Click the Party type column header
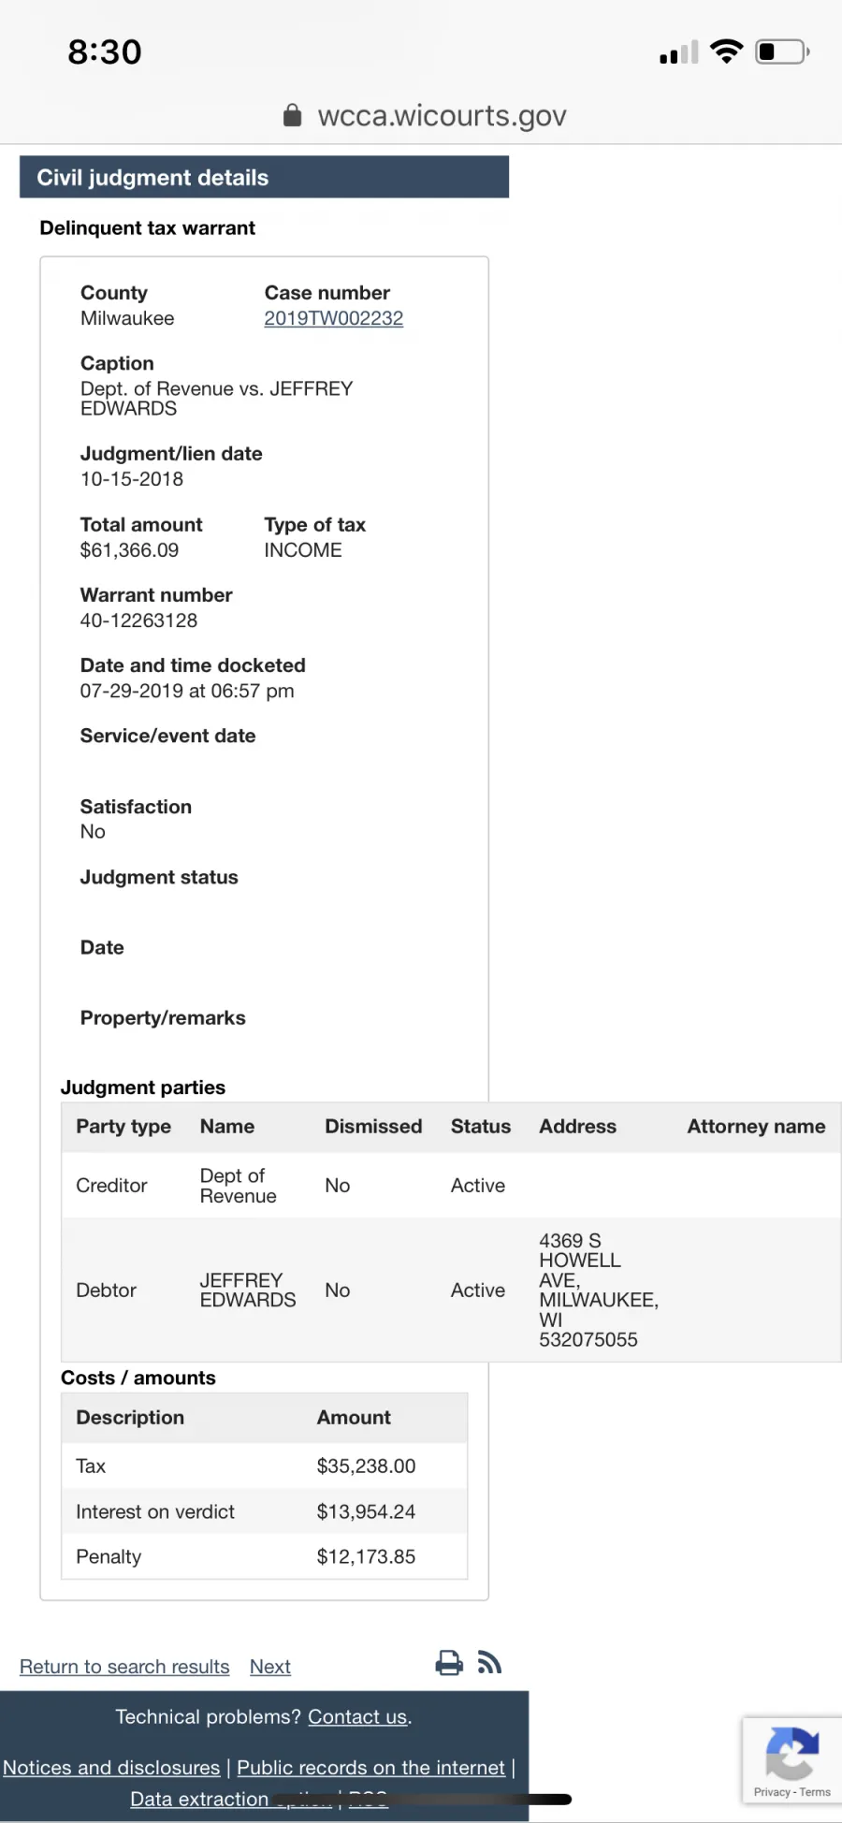 [123, 1127]
